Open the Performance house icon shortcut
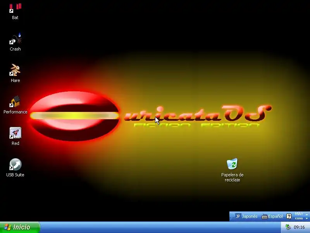 tap(15, 105)
